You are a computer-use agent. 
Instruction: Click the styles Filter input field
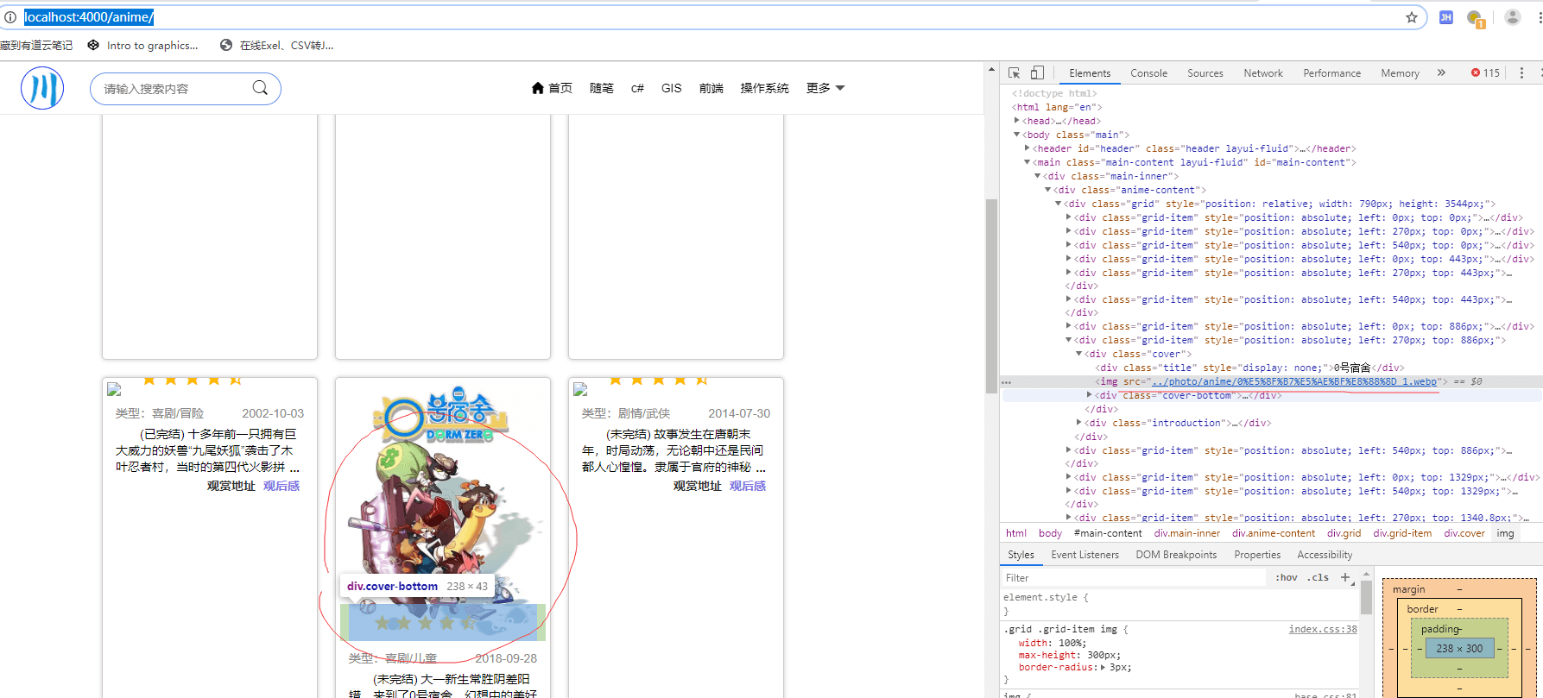click(x=1131, y=578)
